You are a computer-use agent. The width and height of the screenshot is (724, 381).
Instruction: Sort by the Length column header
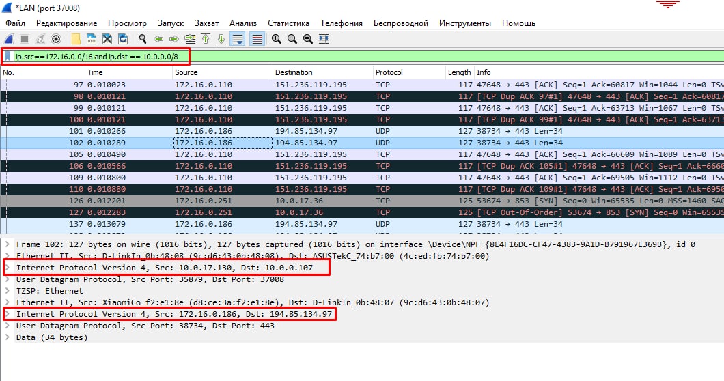tap(460, 72)
